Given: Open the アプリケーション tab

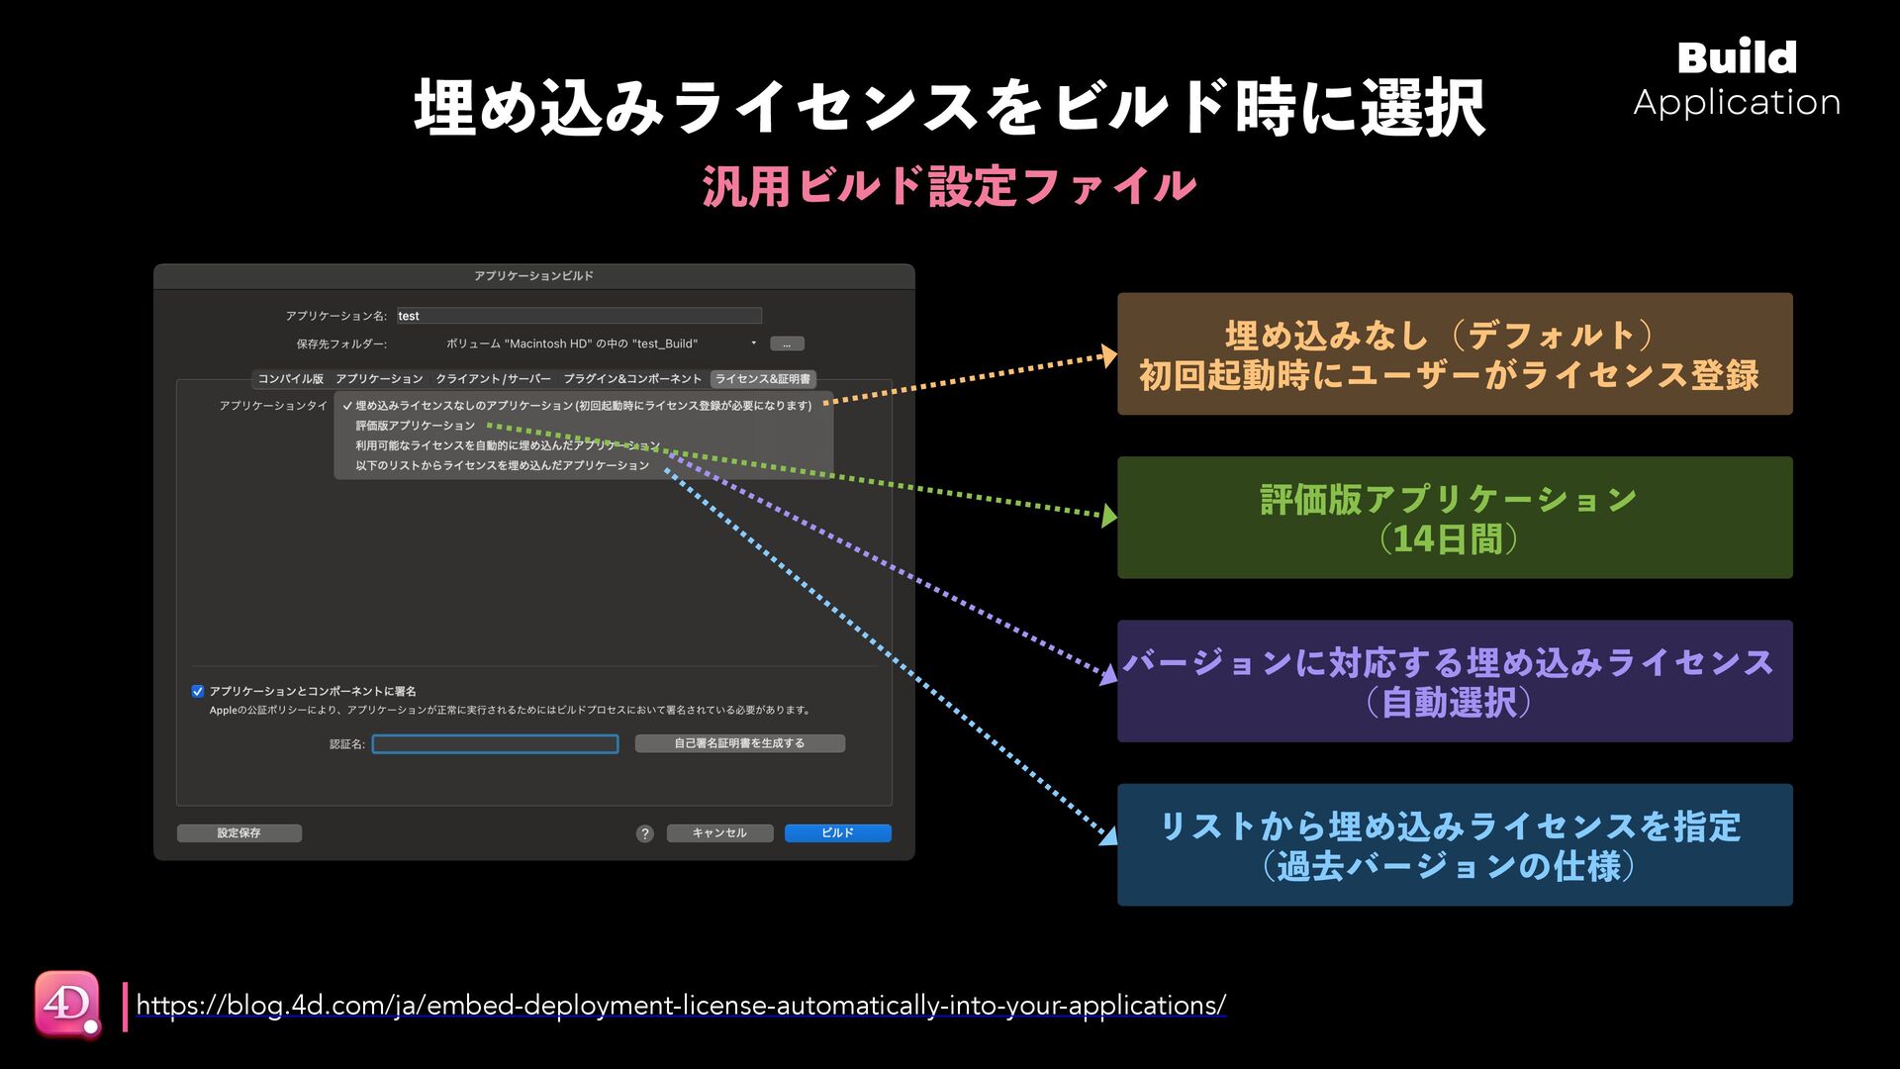Looking at the screenshot, I should [x=379, y=379].
